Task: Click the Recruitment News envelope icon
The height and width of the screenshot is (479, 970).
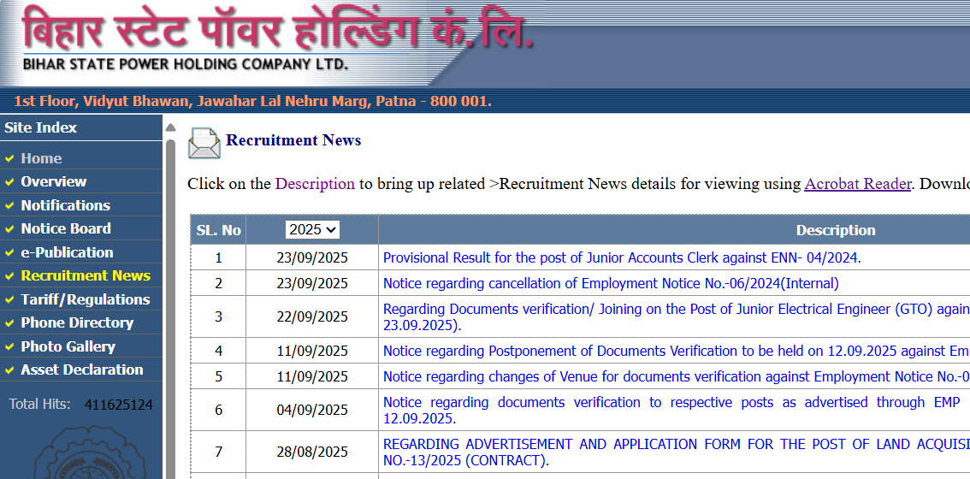Action: pos(204,143)
